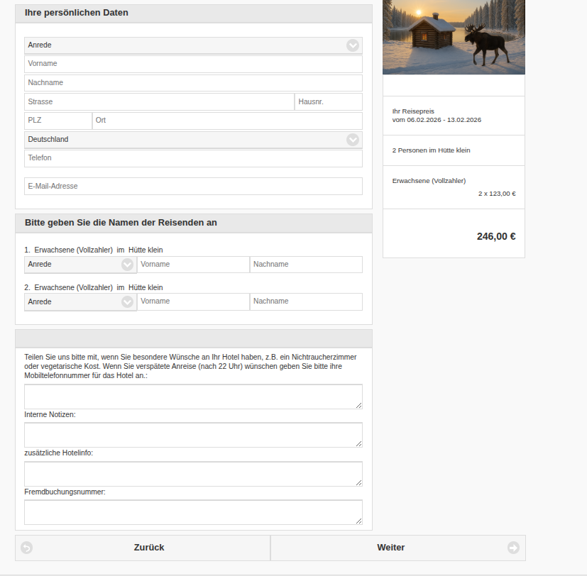Focus the Nachname field in personal data
Image resolution: width=587 pixels, height=576 pixels.
tap(193, 83)
